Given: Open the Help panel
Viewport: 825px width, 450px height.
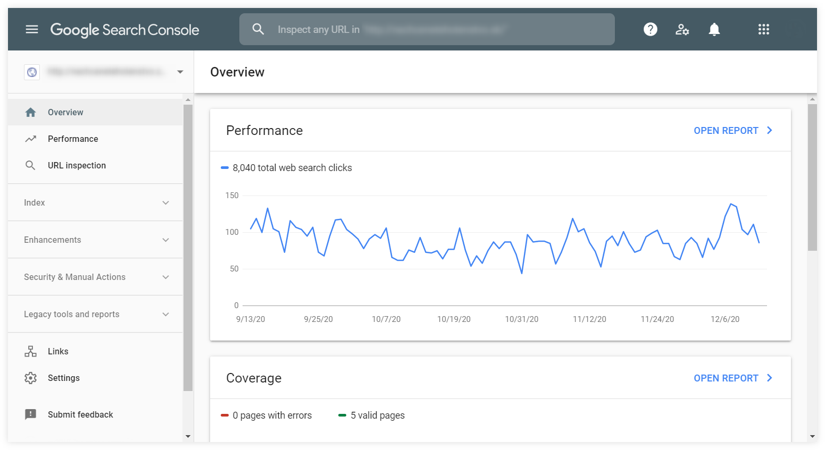Looking at the screenshot, I should [650, 29].
